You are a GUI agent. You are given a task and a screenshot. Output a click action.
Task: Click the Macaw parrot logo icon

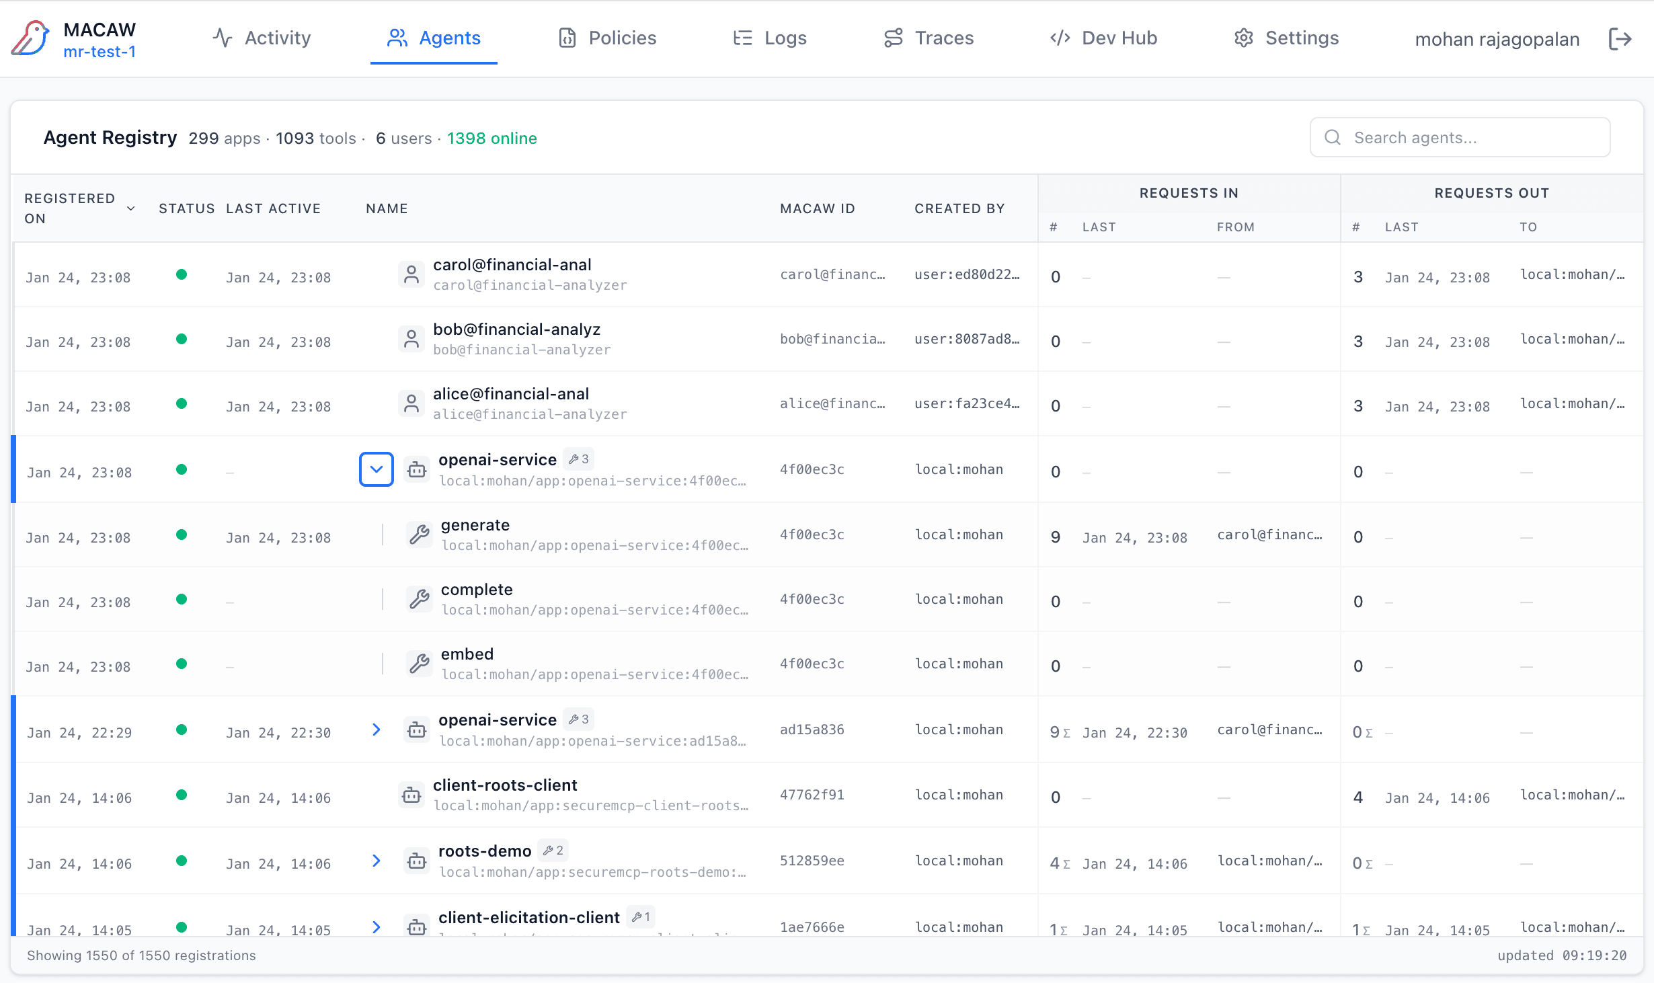pos(30,38)
